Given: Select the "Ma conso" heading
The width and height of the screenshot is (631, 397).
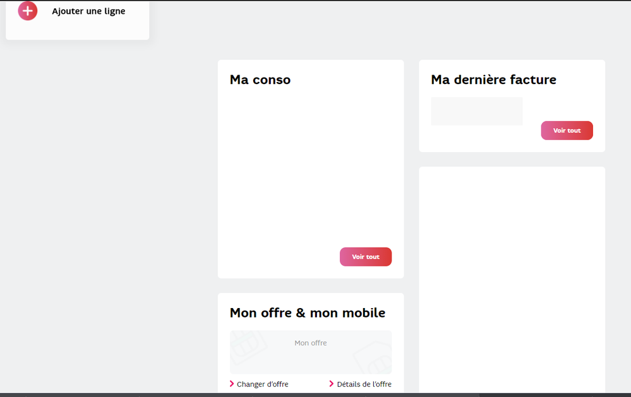Looking at the screenshot, I should 260,80.
